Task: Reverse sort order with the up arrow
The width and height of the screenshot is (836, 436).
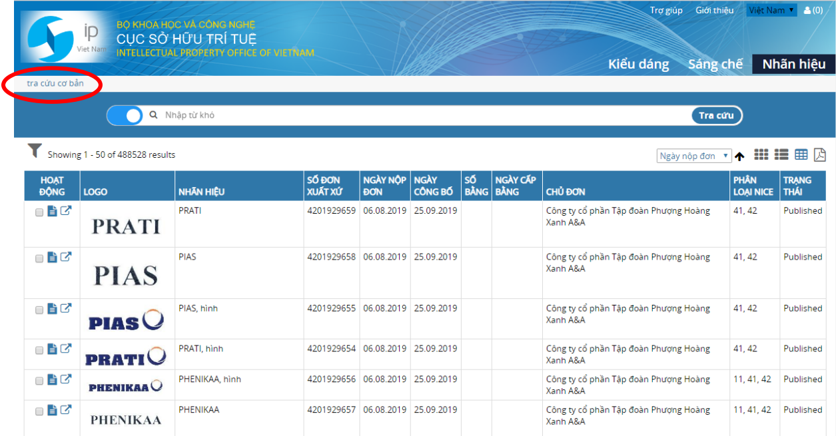Action: 739,156
